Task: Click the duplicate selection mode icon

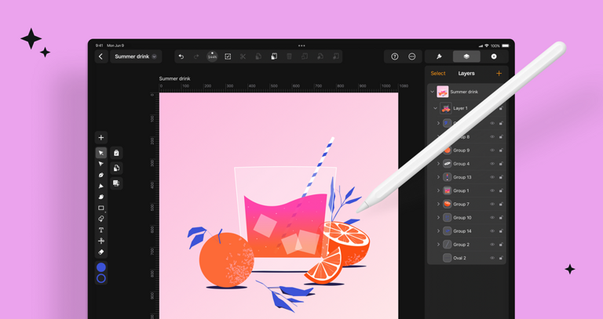Action: [x=116, y=169]
